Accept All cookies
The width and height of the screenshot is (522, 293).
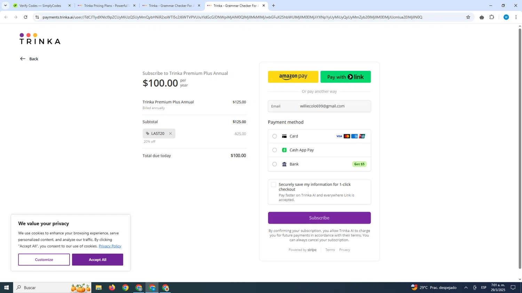(x=97, y=260)
